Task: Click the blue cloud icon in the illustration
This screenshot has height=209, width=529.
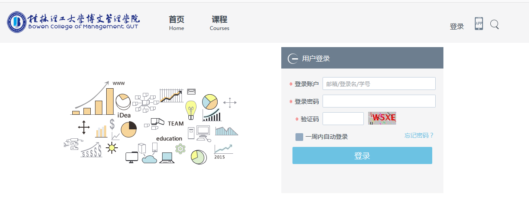Action: coord(149,159)
